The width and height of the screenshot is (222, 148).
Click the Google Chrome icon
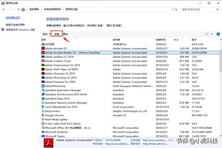[x=43, y=115]
